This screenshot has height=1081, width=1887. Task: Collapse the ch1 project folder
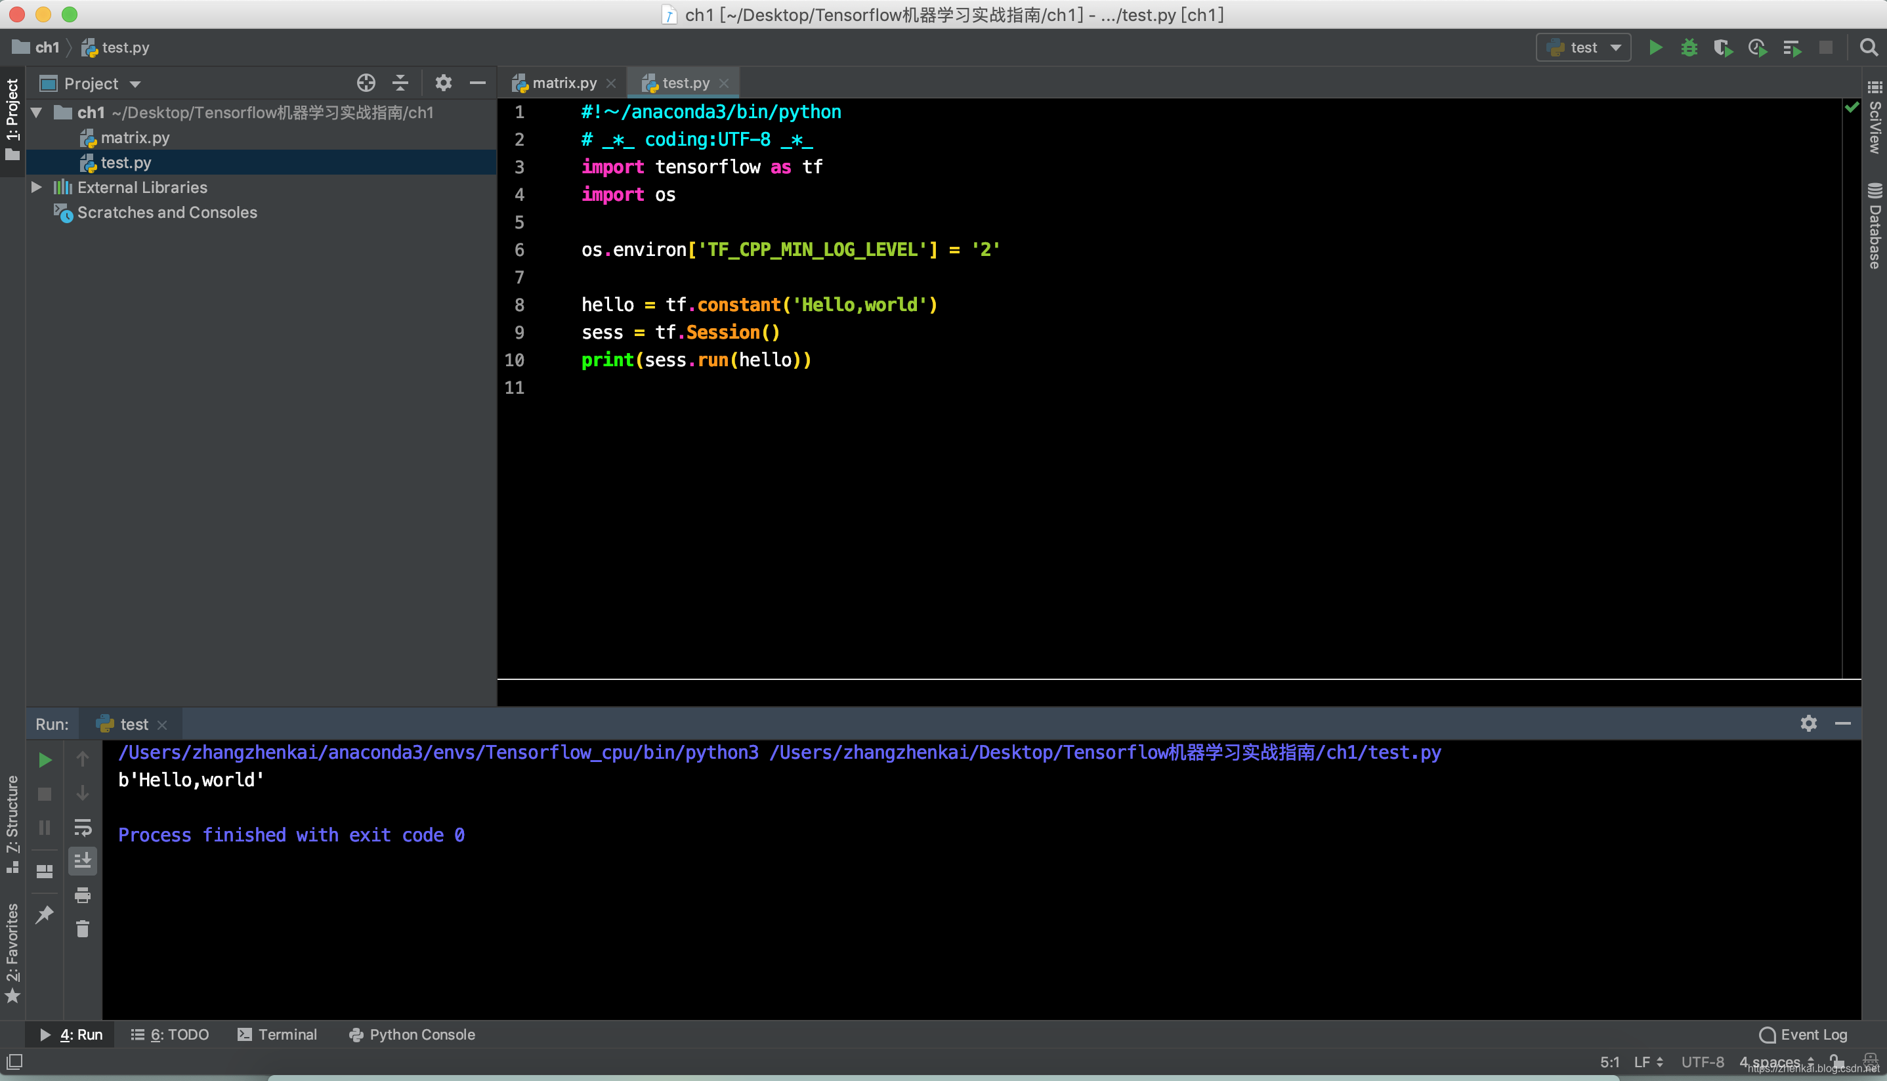point(35,113)
